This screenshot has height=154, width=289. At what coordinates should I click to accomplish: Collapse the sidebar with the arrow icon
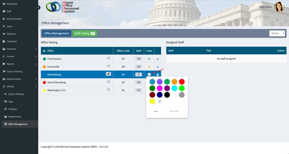point(39,8)
